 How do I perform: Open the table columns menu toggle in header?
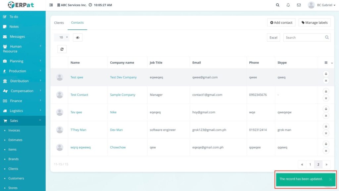point(328,63)
